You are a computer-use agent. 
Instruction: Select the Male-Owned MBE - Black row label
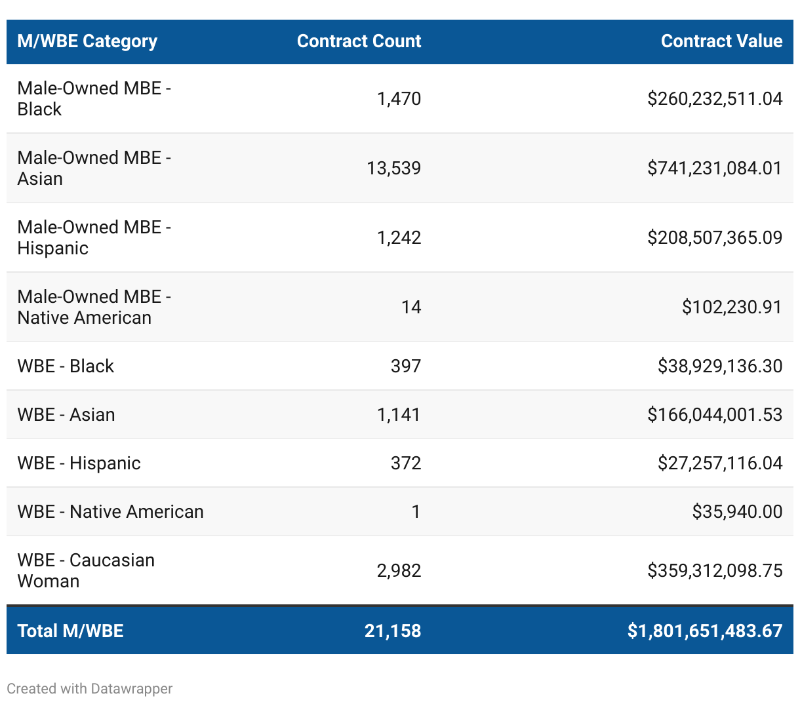(x=94, y=99)
